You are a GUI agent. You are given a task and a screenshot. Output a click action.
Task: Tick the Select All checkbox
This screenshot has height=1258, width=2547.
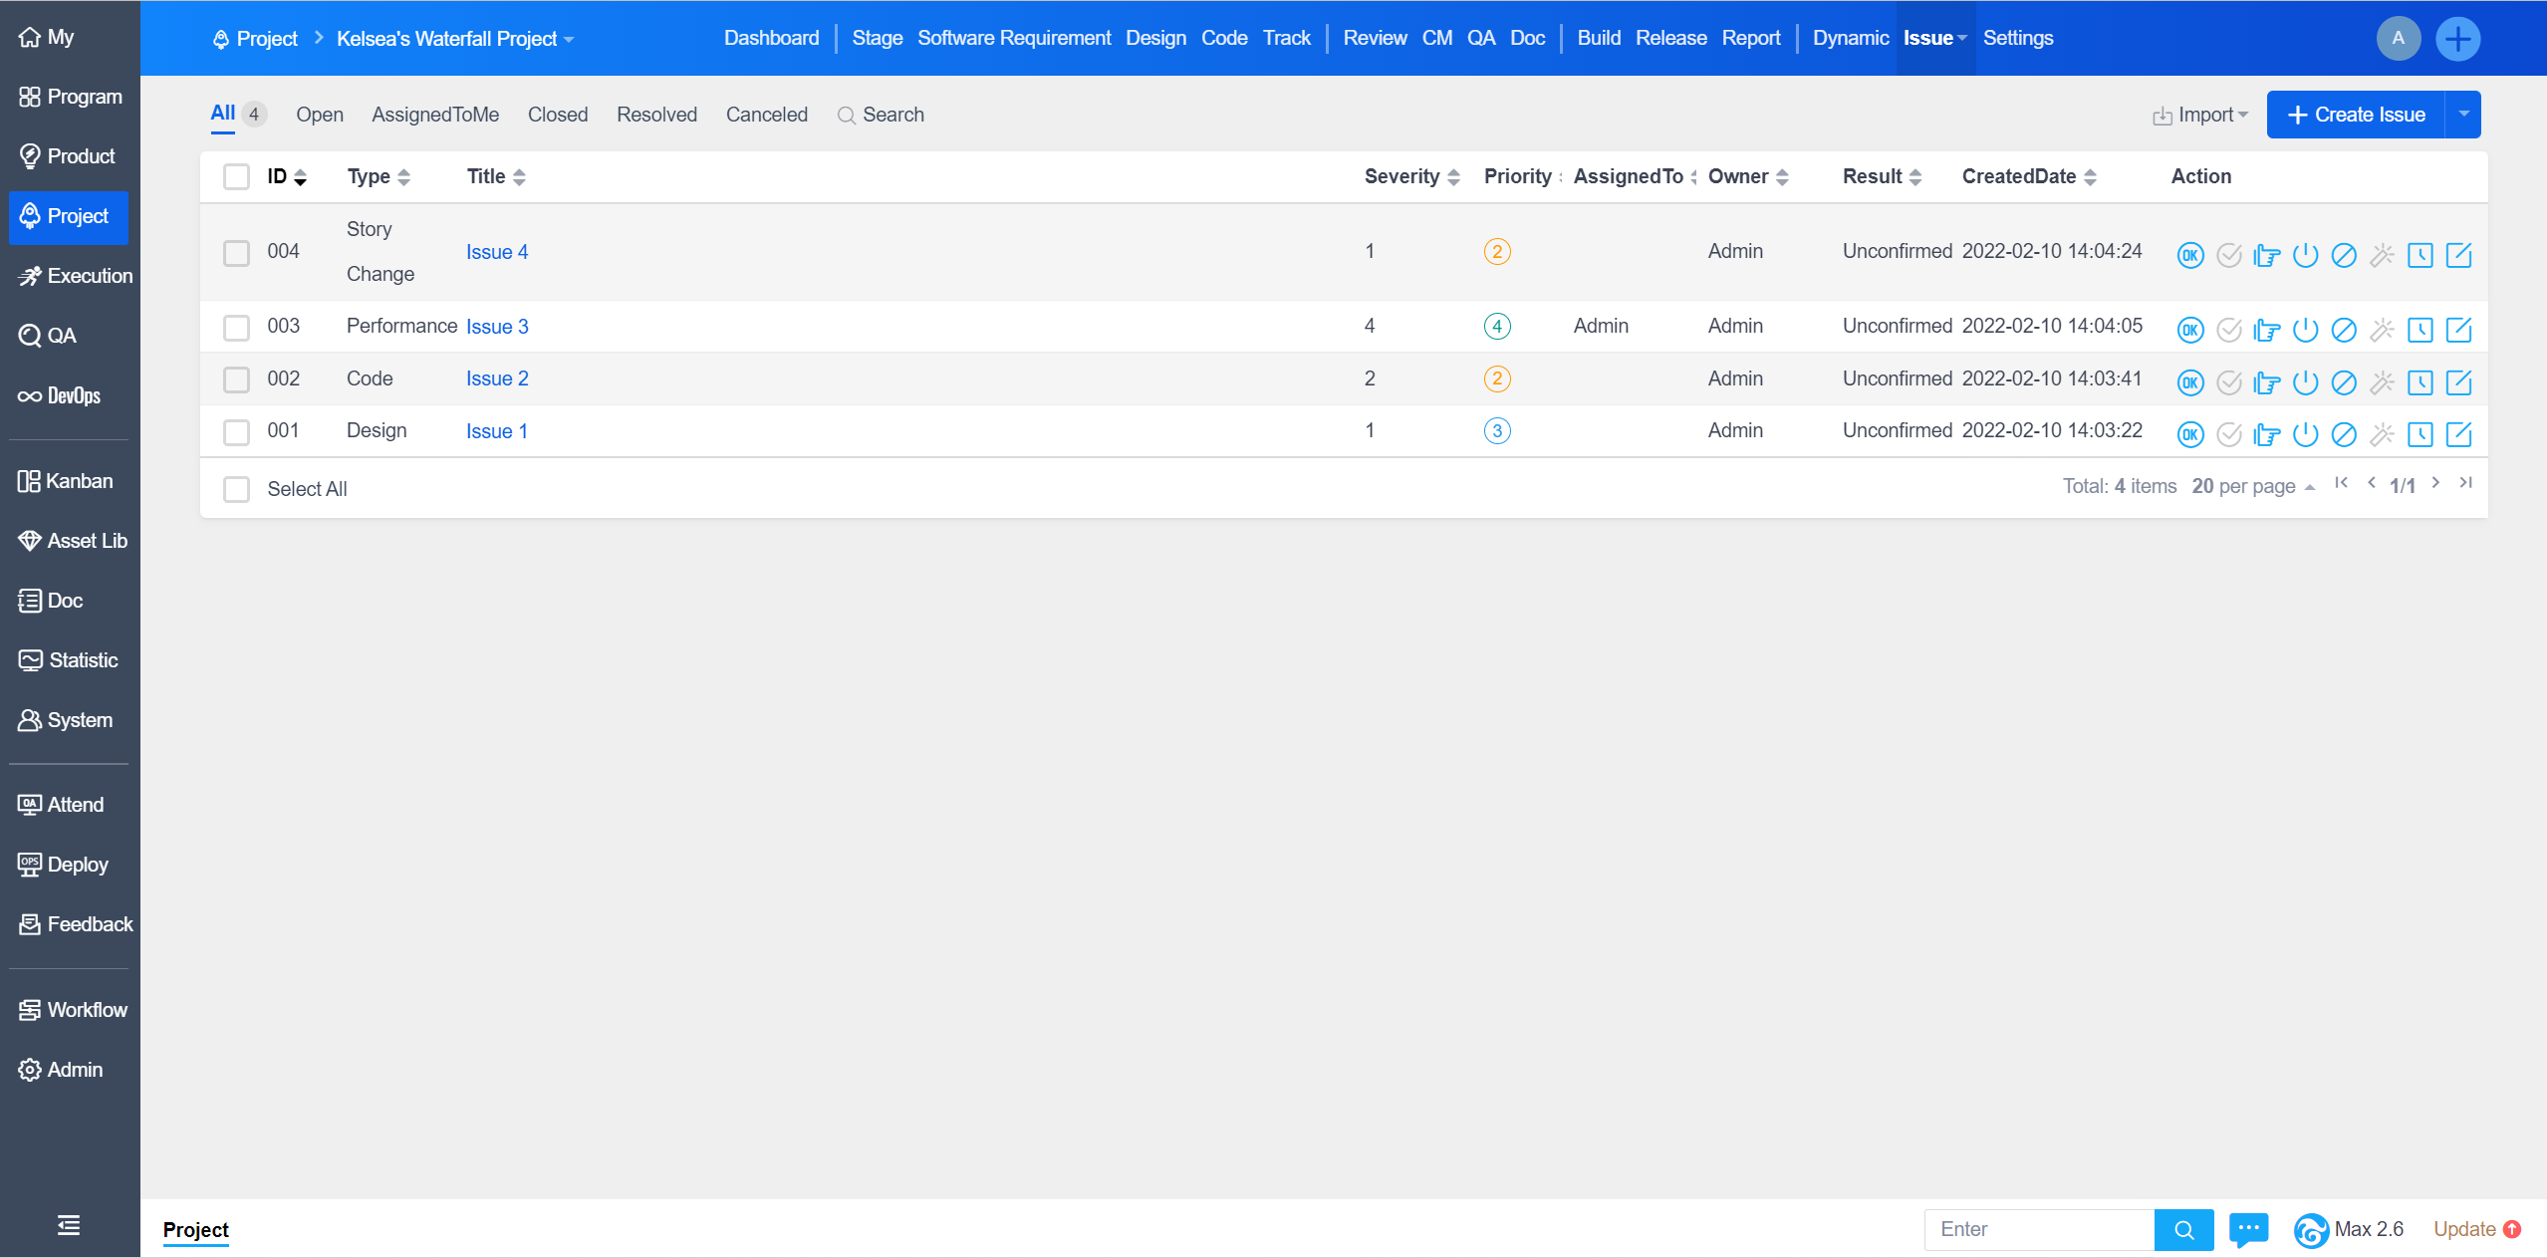236,489
